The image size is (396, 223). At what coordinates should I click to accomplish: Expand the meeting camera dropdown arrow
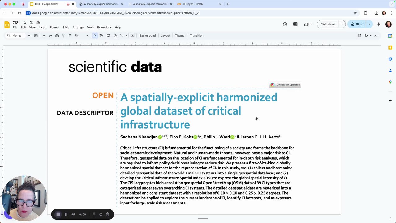[x=311, y=24]
